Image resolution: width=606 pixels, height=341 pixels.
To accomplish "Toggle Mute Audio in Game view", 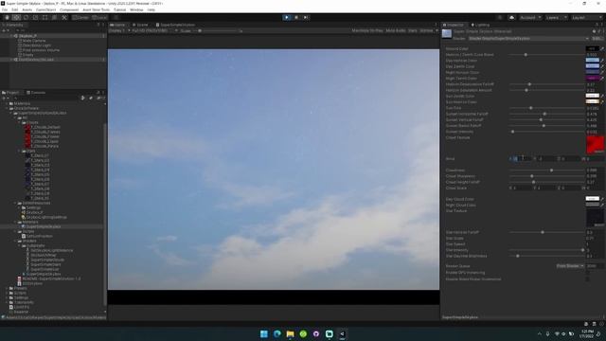I will coord(396,30).
